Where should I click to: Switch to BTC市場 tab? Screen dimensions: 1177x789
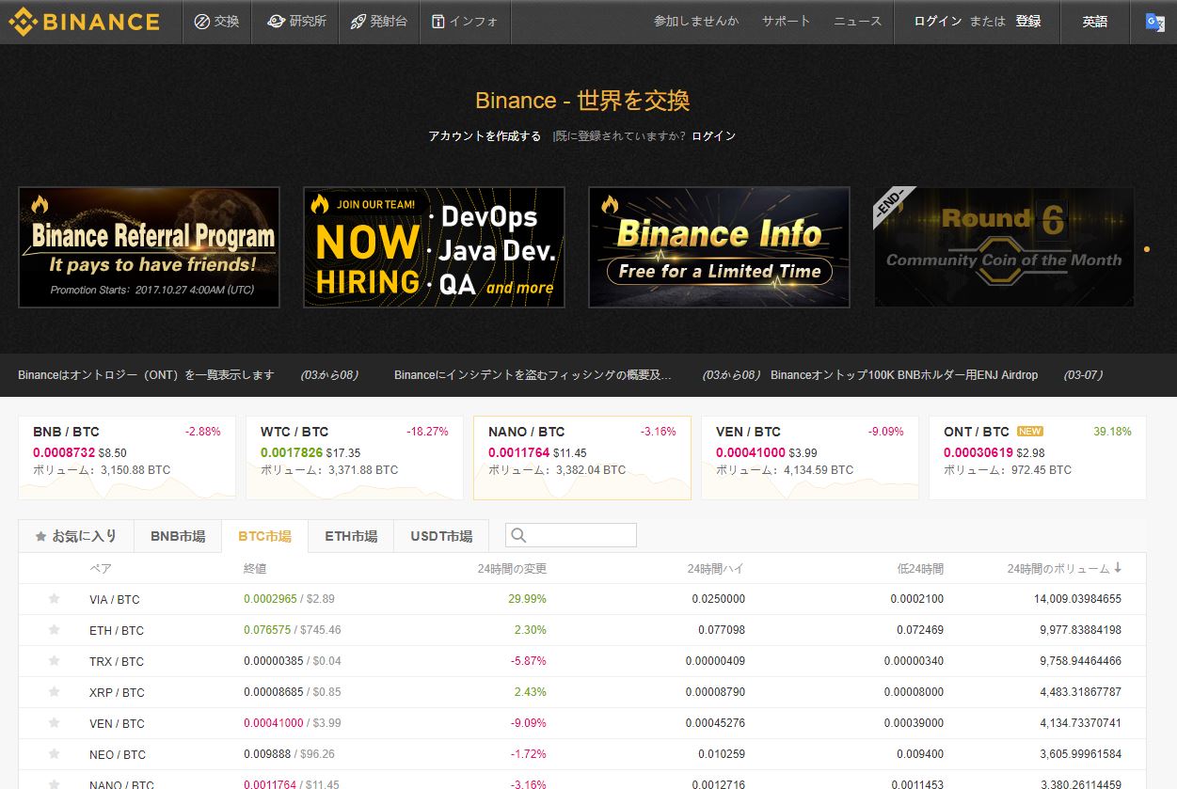click(265, 536)
